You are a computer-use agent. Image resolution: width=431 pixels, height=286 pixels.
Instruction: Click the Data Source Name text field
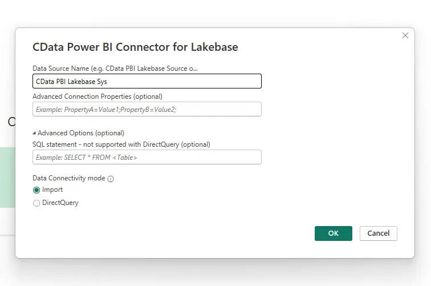[x=147, y=82]
